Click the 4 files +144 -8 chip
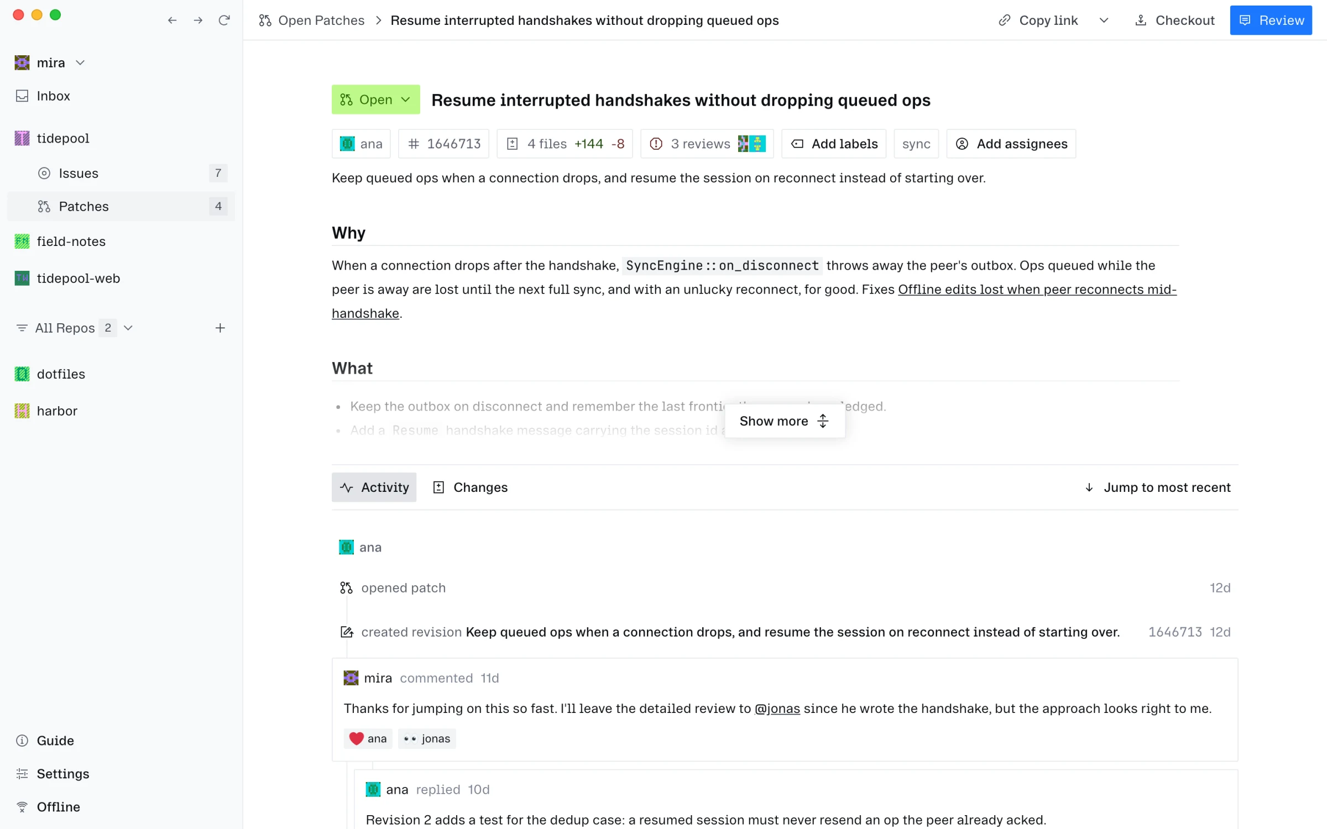The height and width of the screenshot is (829, 1327). (565, 144)
